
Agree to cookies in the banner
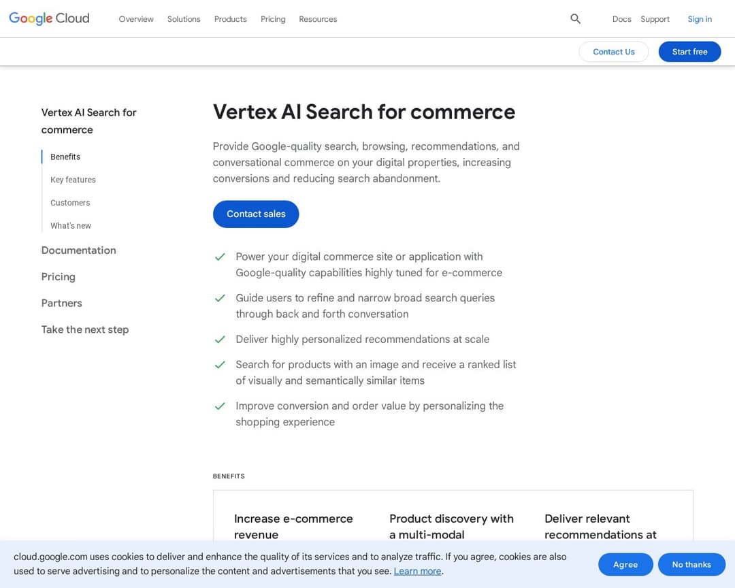point(625,565)
